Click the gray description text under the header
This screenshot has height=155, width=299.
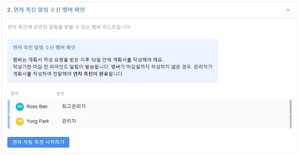point(69,27)
